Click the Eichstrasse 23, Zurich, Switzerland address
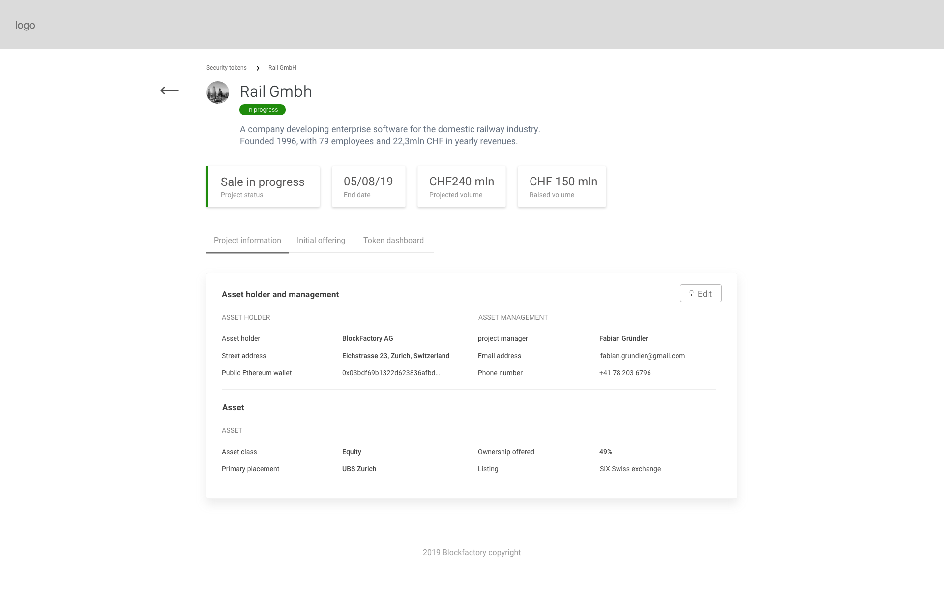 click(396, 356)
